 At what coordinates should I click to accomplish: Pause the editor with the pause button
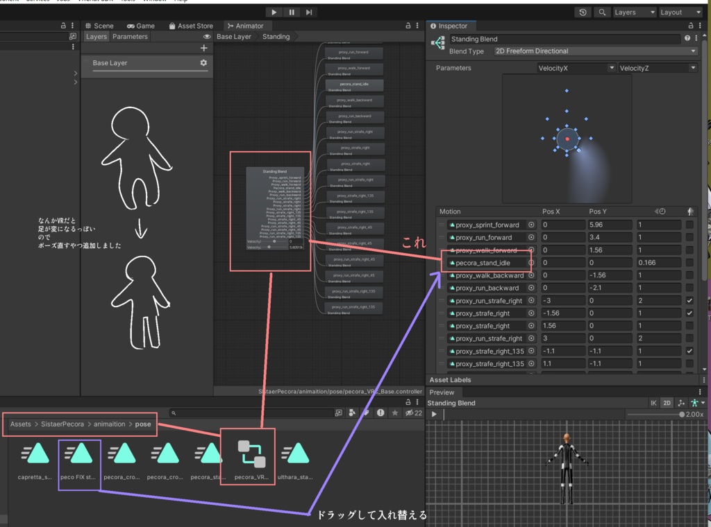pyautogui.click(x=292, y=12)
